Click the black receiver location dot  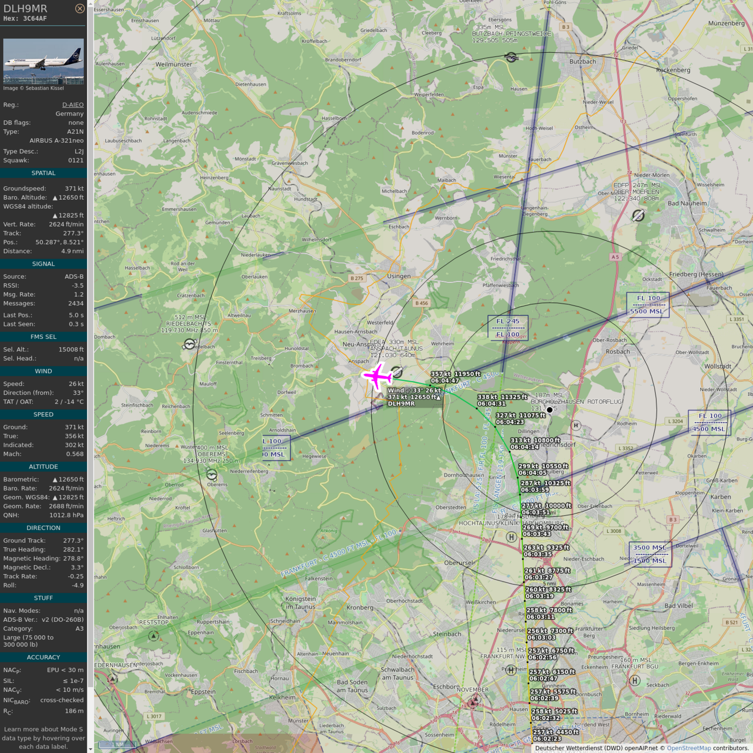550,410
